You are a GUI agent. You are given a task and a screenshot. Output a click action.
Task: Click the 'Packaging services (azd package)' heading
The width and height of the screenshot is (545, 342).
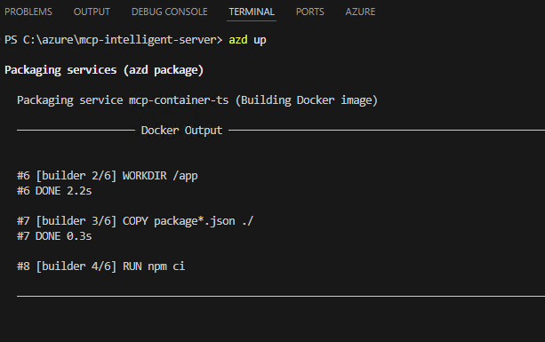pyautogui.click(x=104, y=70)
